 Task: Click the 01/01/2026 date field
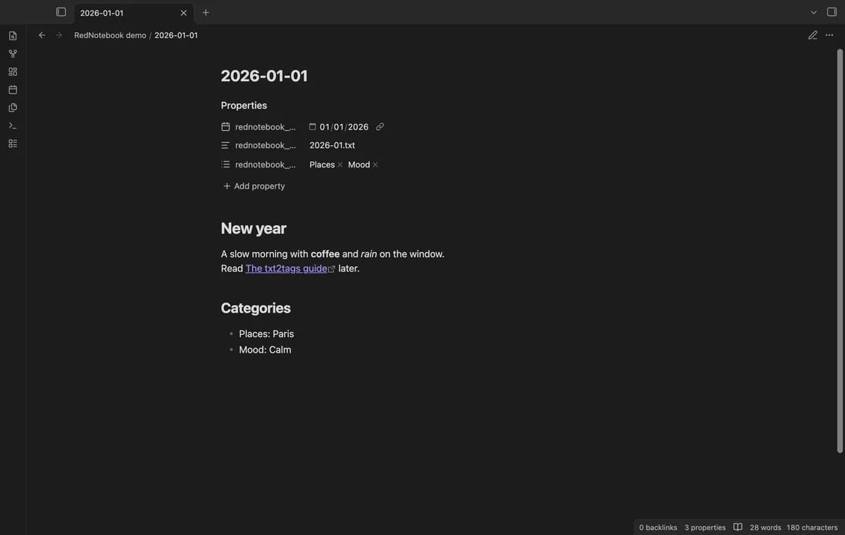344,127
